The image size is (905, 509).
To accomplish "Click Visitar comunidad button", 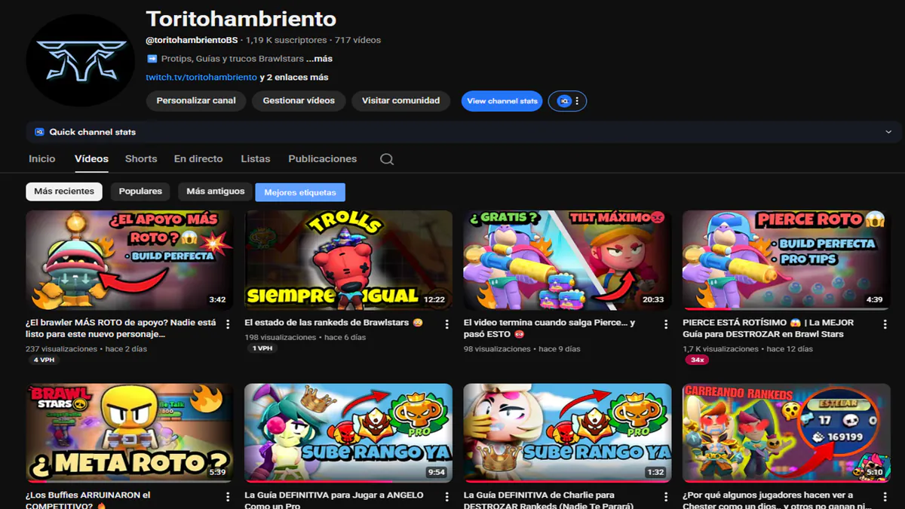I will tap(400, 101).
